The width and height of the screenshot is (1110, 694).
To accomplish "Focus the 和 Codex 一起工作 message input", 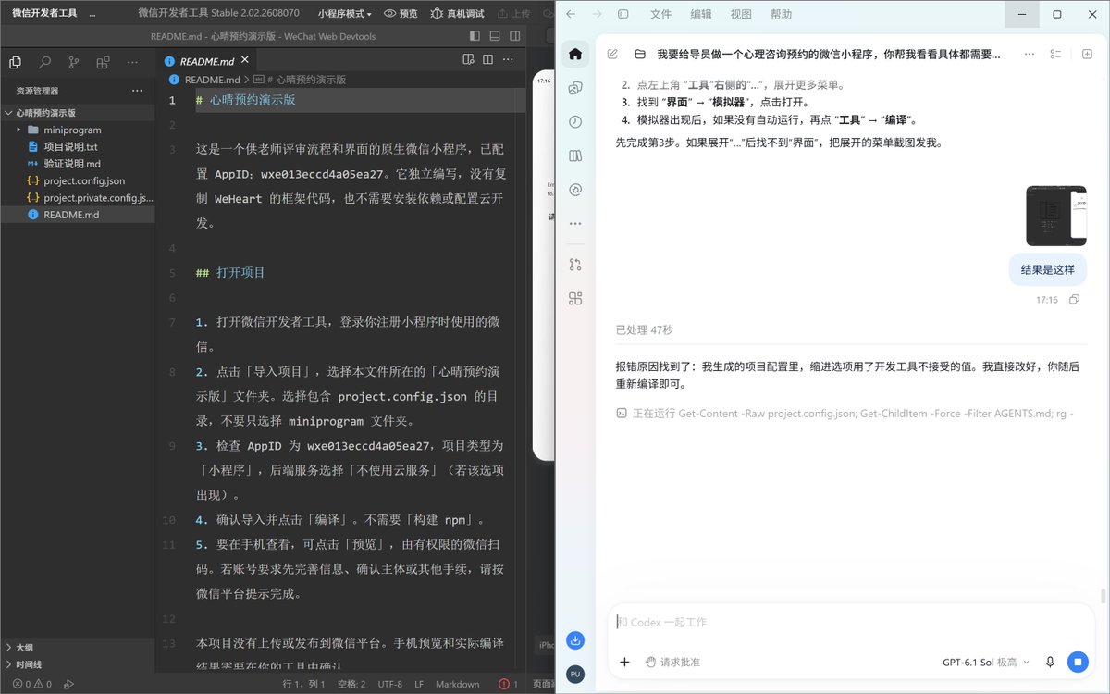I will (x=851, y=622).
